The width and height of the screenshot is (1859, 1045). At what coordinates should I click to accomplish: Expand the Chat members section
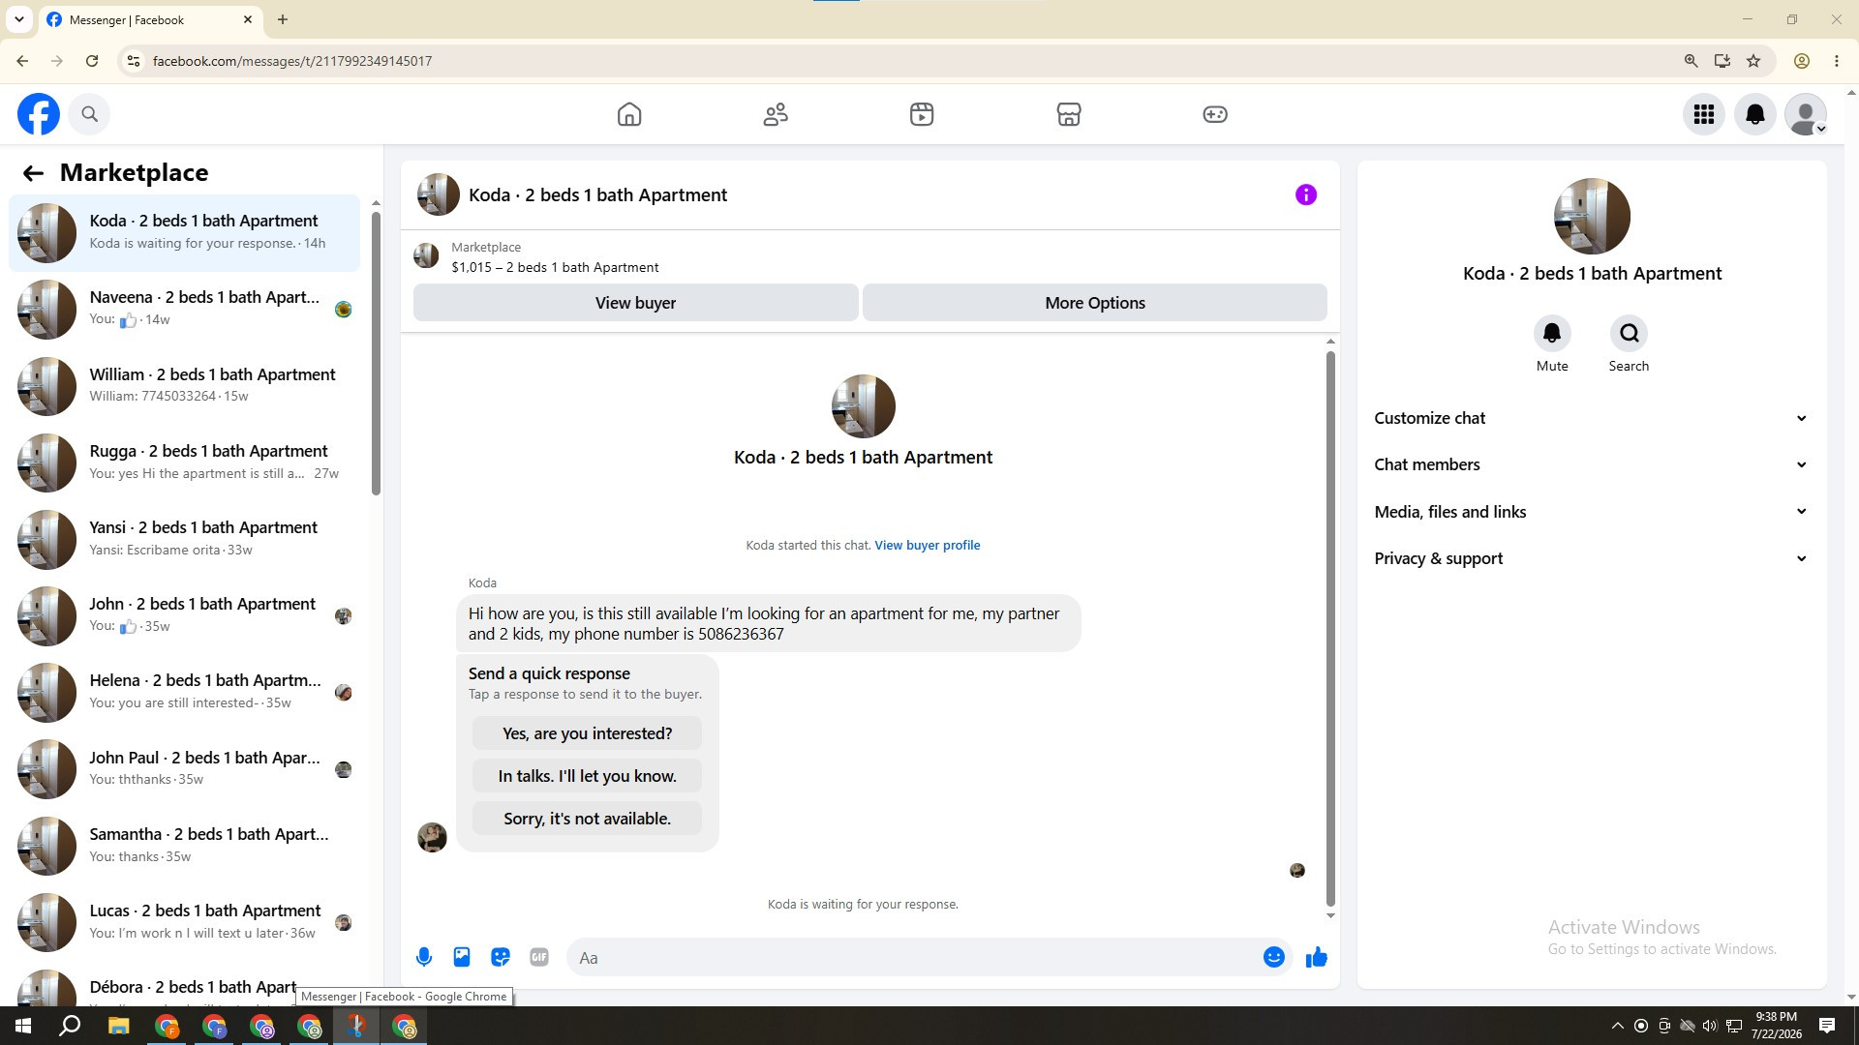(x=1591, y=464)
